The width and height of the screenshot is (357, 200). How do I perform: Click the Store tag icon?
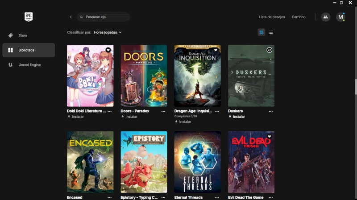pos(10,36)
